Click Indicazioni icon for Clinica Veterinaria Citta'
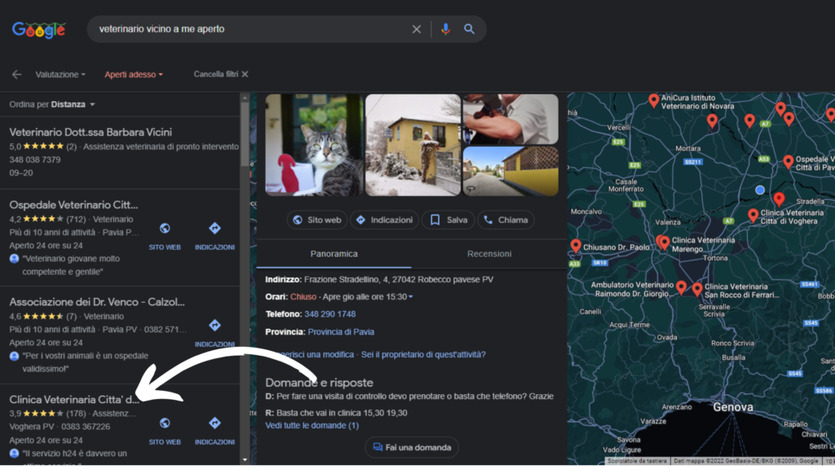The width and height of the screenshot is (835, 470). coord(214,423)
